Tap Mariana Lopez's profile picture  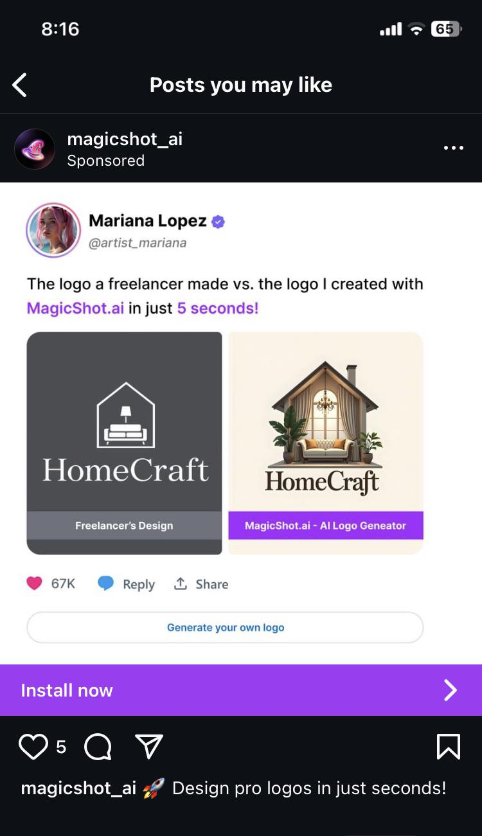[x=53, y=230]
